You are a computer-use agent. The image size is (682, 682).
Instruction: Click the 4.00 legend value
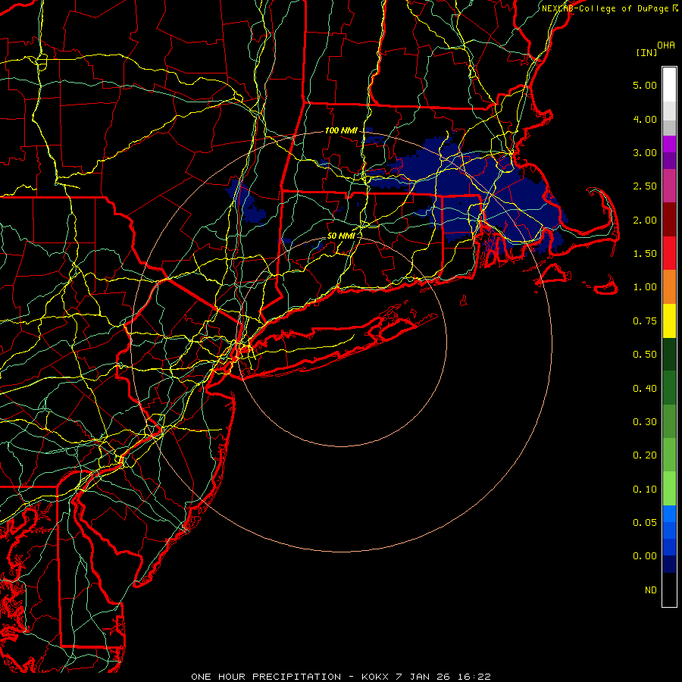645,119
